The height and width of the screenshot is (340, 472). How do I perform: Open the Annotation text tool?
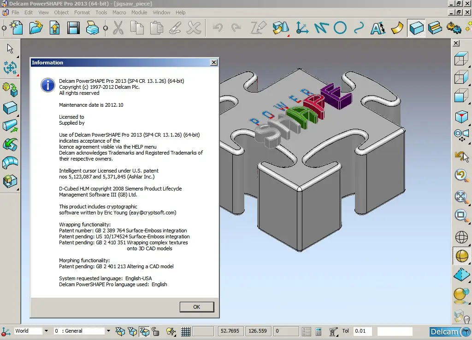[x=378, y=28]
